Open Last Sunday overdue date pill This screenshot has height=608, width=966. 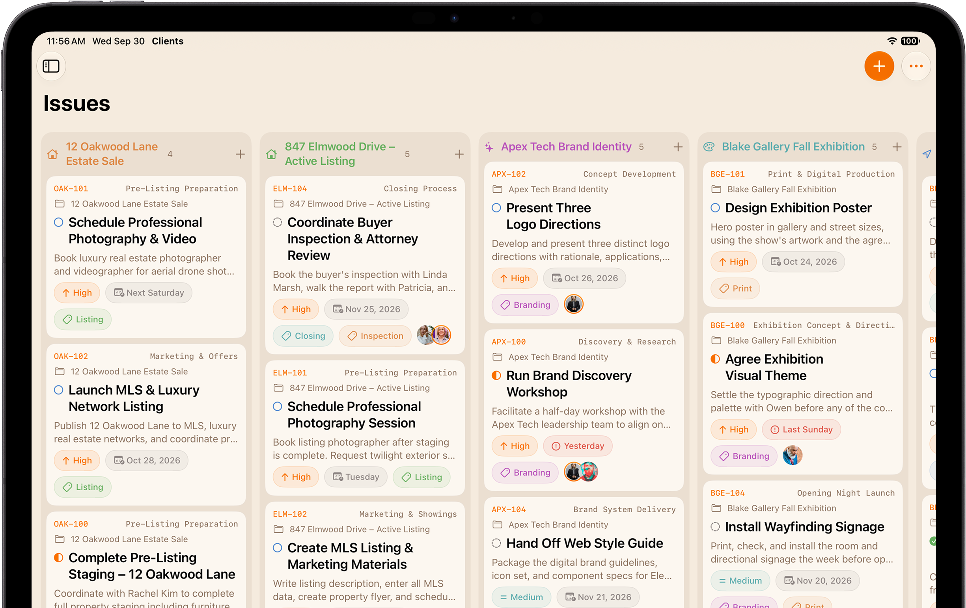click(x=801, y=429)
